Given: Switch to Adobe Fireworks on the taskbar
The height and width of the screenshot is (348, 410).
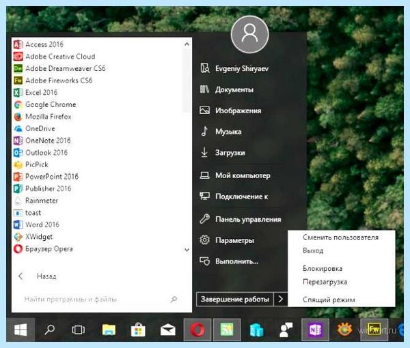Looking at the screenshot, I should coord(374,330).
